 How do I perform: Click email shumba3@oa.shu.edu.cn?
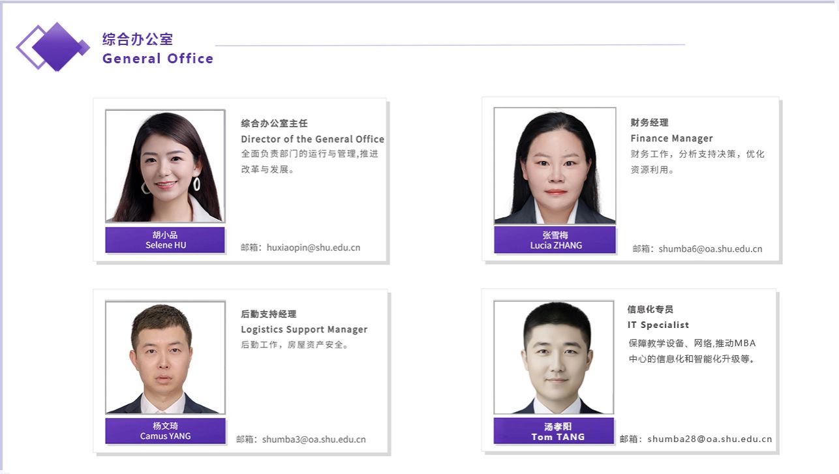313,439
